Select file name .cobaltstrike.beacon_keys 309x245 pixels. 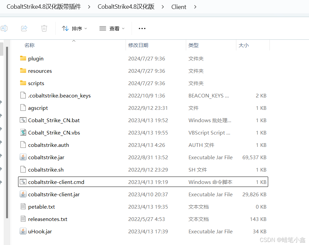59,96
